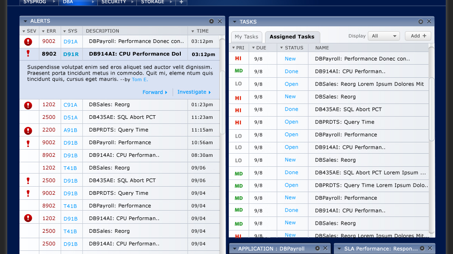
Task: Click the severity icon on 1202 C91A row
Action: (28, 105)
